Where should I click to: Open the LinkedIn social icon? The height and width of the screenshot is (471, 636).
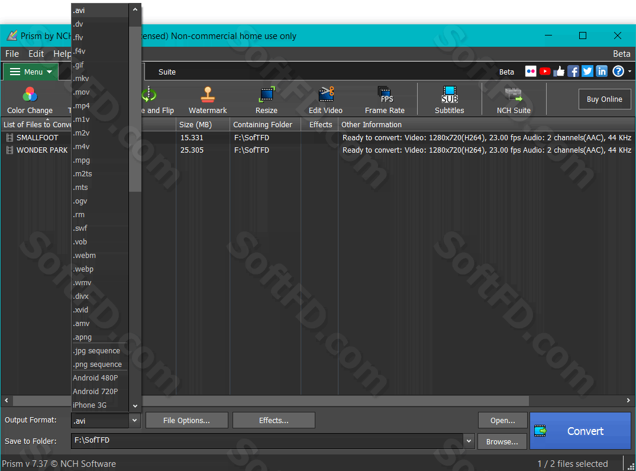pyautogui.click(x=602, y=72)
